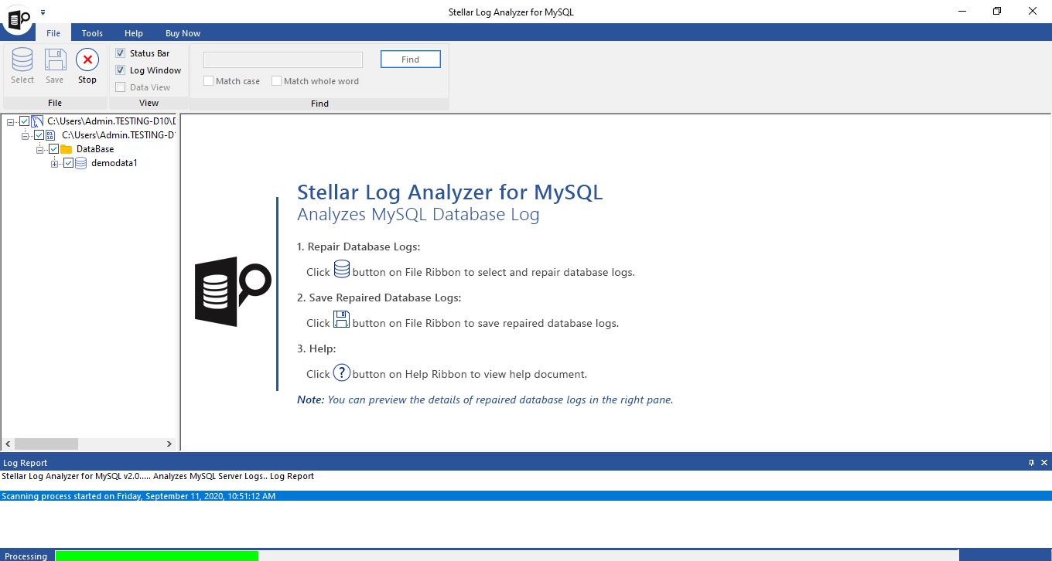Click the Log Report panel title
The height and width of the screenshot is (561, 1052).
coord(26,463)
